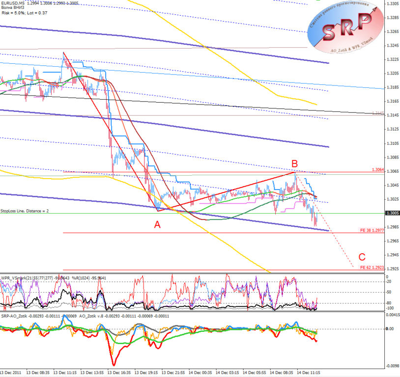This screenshot has width=400, height=377.
Task: Click the StopLoss Line Distance text
Action: click(x=25, y=211)
